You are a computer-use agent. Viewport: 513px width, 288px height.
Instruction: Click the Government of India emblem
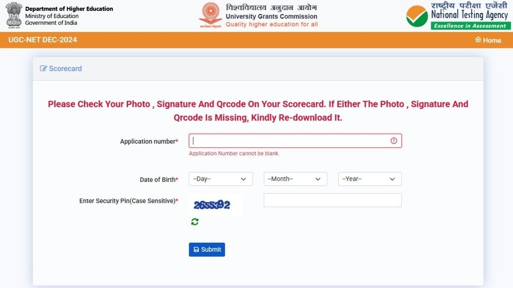coord(14,15)
